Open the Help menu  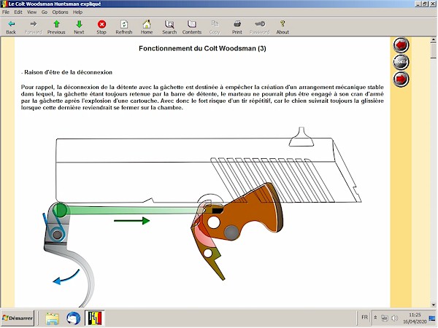coord(77,12)
